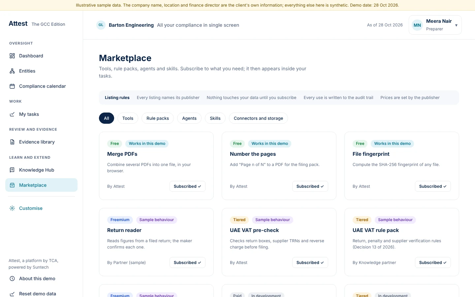Select the All filter tab
Image resolution: width=475 pixels, height=297 pixels.
point(107,118)
